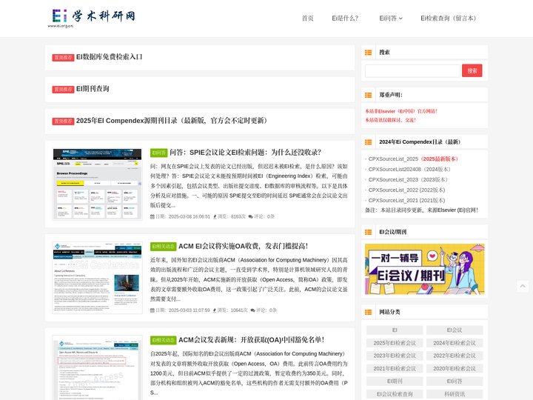Image resolution: width=533 pixels, height=400 pixels.
Task: Click the back-to-top arrow button
Action: point(523,287)
